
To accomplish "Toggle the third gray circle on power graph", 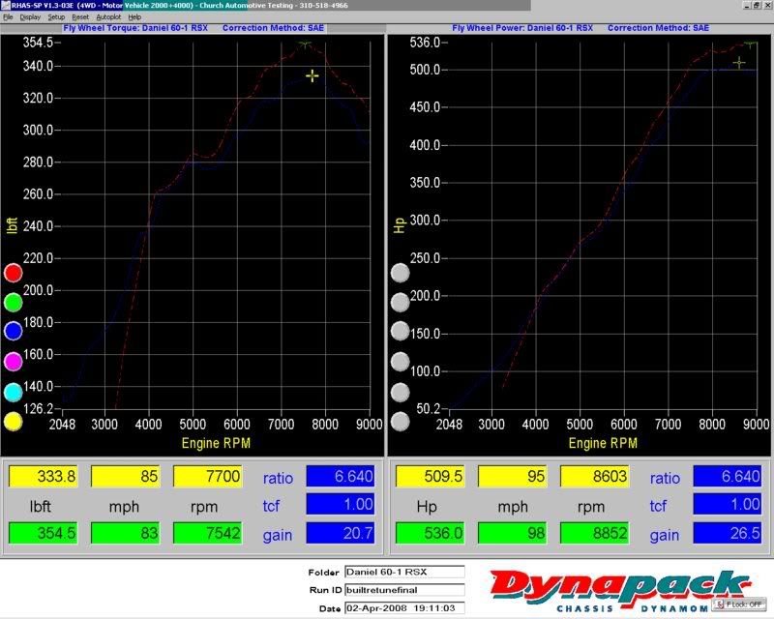I will pos(400,332).
